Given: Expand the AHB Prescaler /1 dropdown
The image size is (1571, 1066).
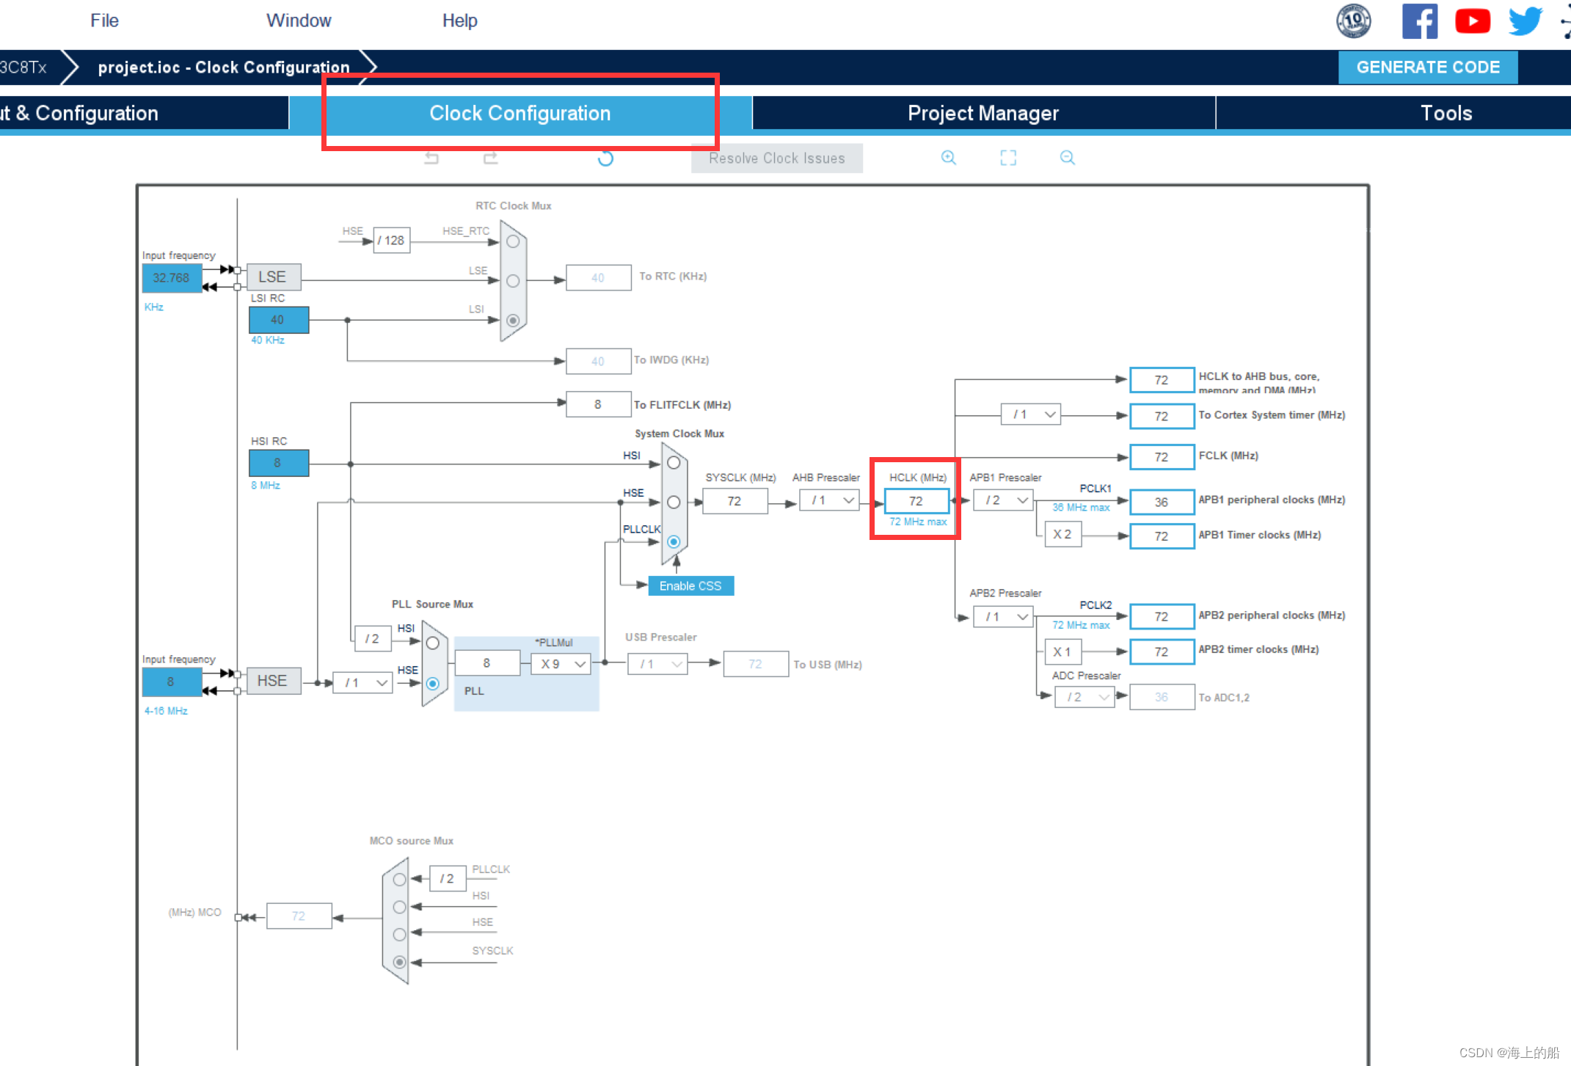Looking at the screenshot, I should (830, 500).
